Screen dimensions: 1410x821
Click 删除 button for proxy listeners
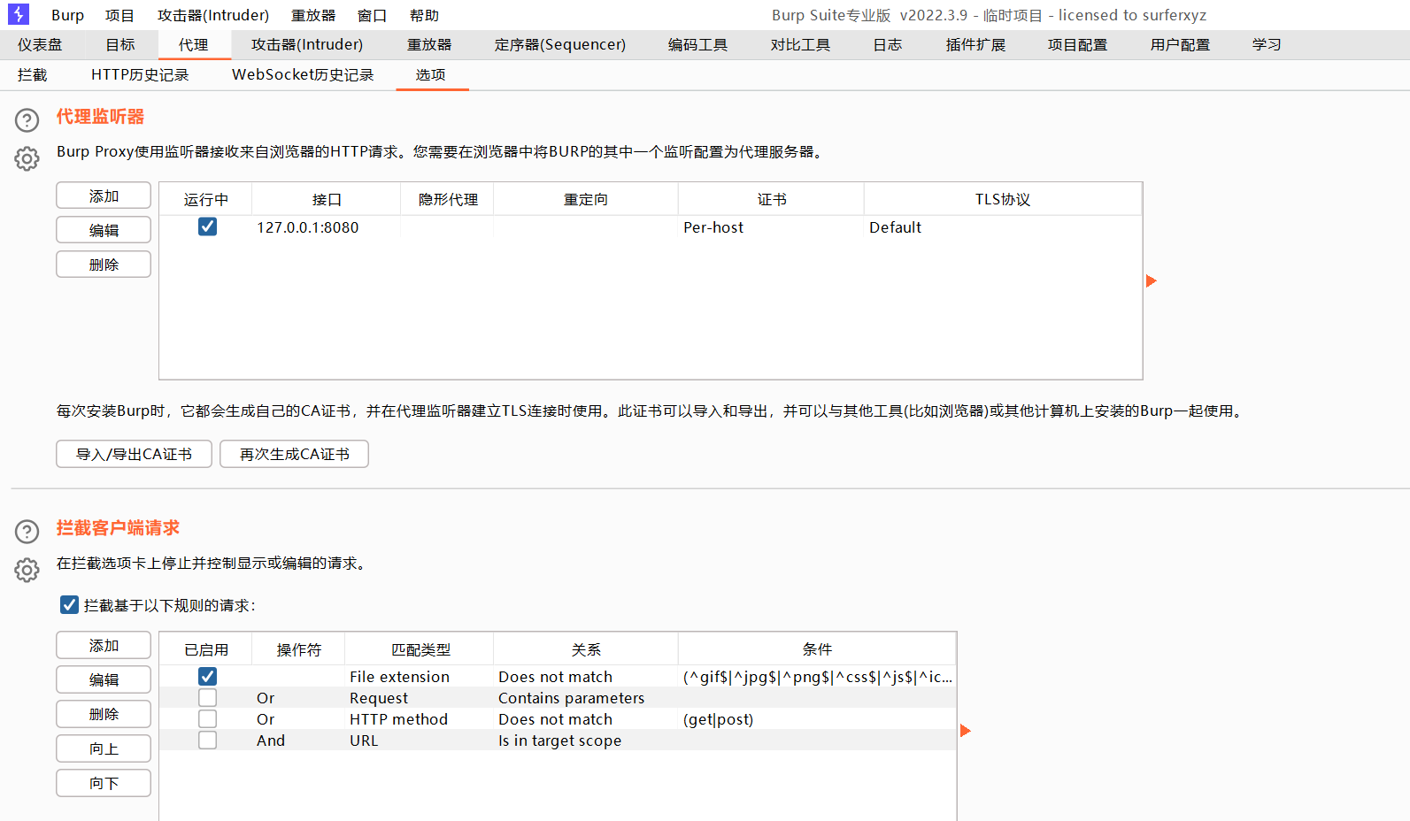point(104,265)
